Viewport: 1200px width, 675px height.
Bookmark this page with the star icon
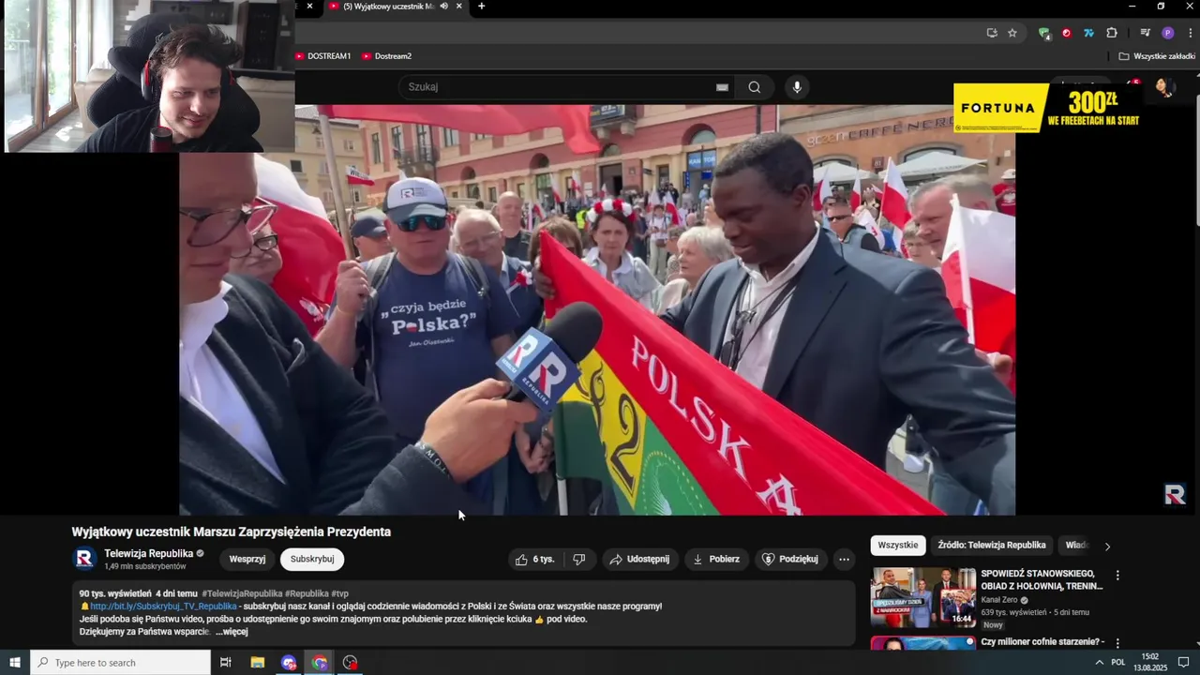[1012, 33]
